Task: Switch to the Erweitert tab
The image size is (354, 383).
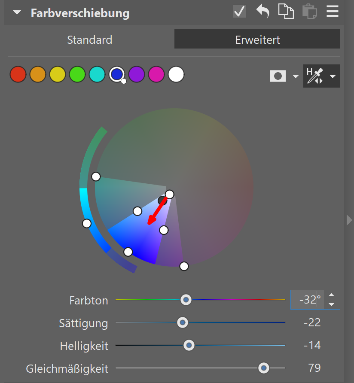Action: click(x=257, y=40)
